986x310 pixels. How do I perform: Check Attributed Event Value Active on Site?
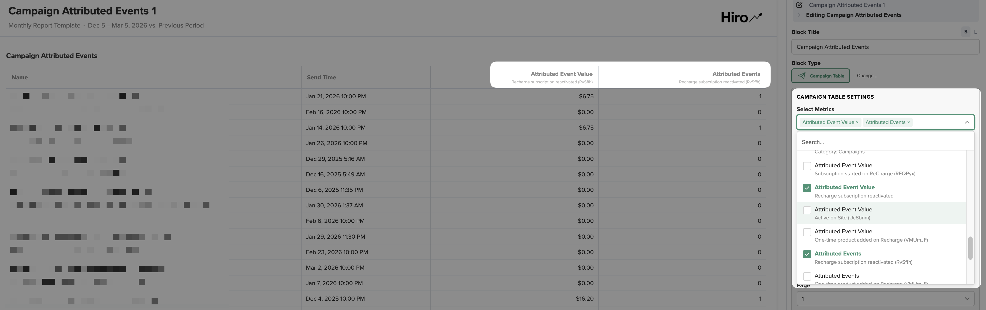coord(807,210)
